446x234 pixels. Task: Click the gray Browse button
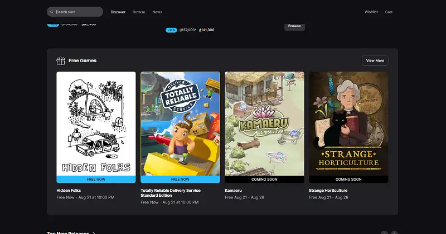point(294,27)
